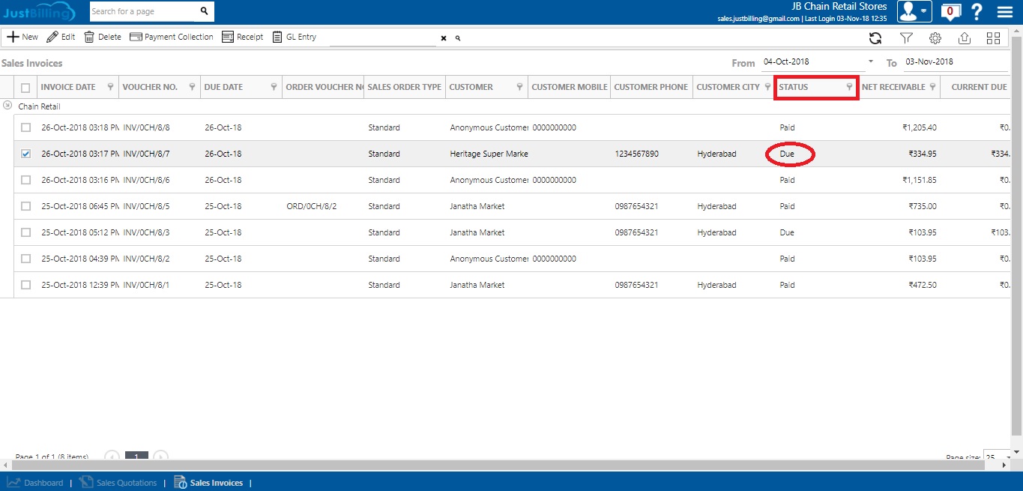
Task: Click the New invoice plus icon
Action: pyautogui.click(x=13, y=37)
